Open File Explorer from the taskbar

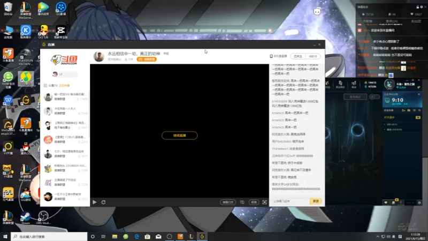(114, 237)
